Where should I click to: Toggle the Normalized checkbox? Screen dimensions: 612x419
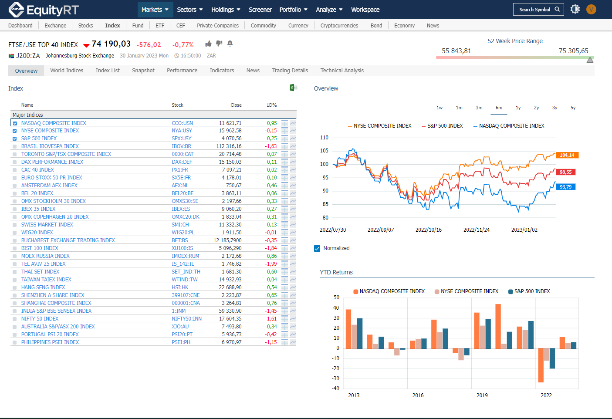tap(317, 248)
